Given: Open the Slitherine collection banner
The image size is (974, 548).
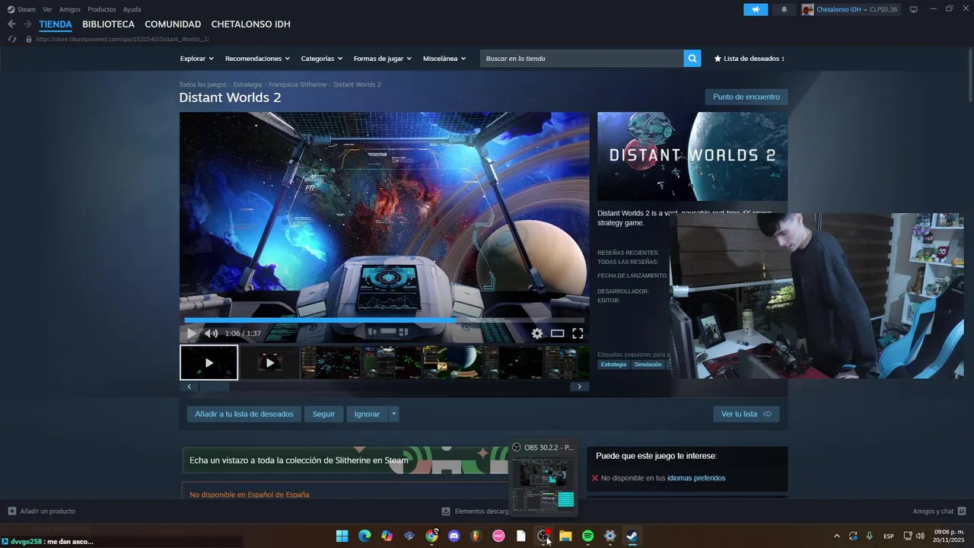Looking at the screenshot, I should pyautogui.click(x=344, y=460).
